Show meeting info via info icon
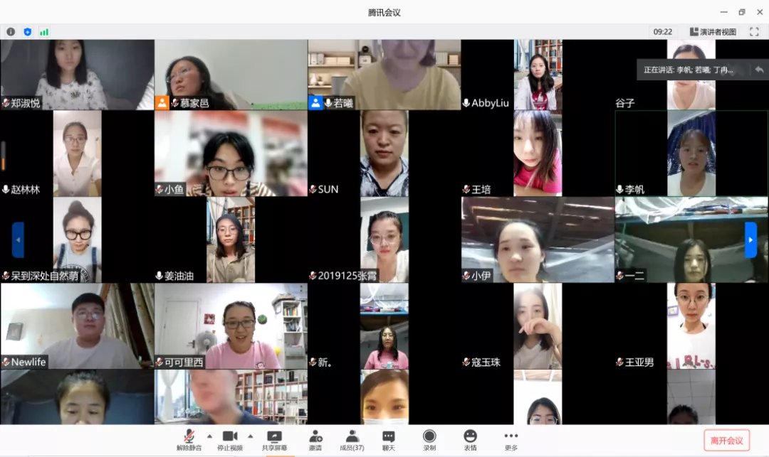This screenshot has width=769, height=457. pos(11,32)
